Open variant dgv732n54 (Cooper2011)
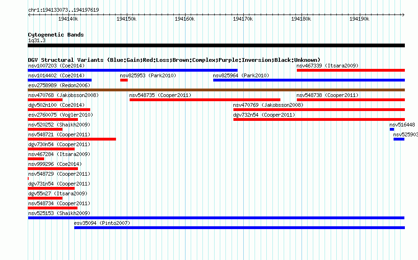Image resolution: width=418 pixels, height=260 pixels. point(264,115)
